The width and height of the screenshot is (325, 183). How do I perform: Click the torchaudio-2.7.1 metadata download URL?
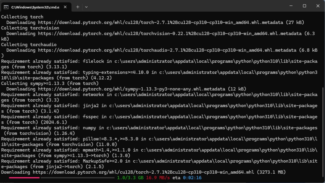167,50
